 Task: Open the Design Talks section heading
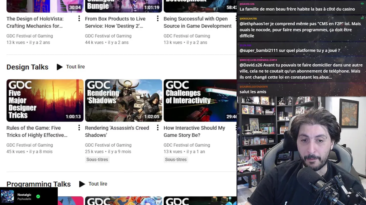coord(27,67)
